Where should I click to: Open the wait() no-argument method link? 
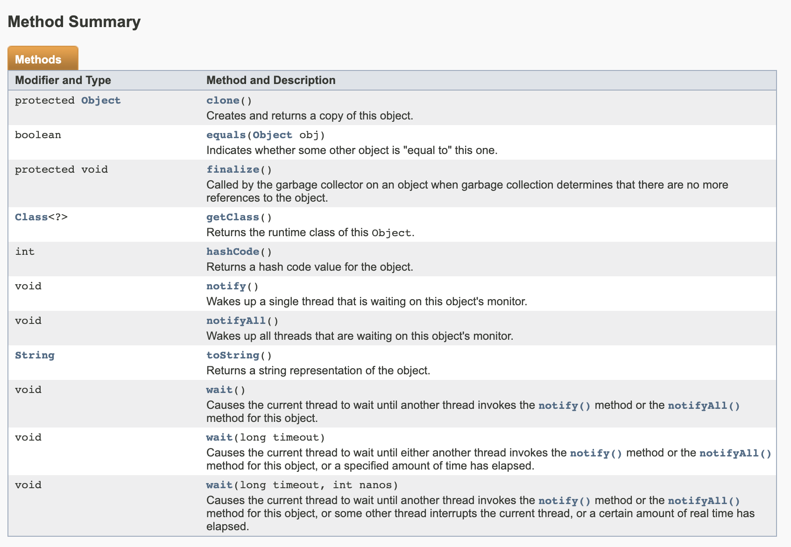click(x=219, y=390)
